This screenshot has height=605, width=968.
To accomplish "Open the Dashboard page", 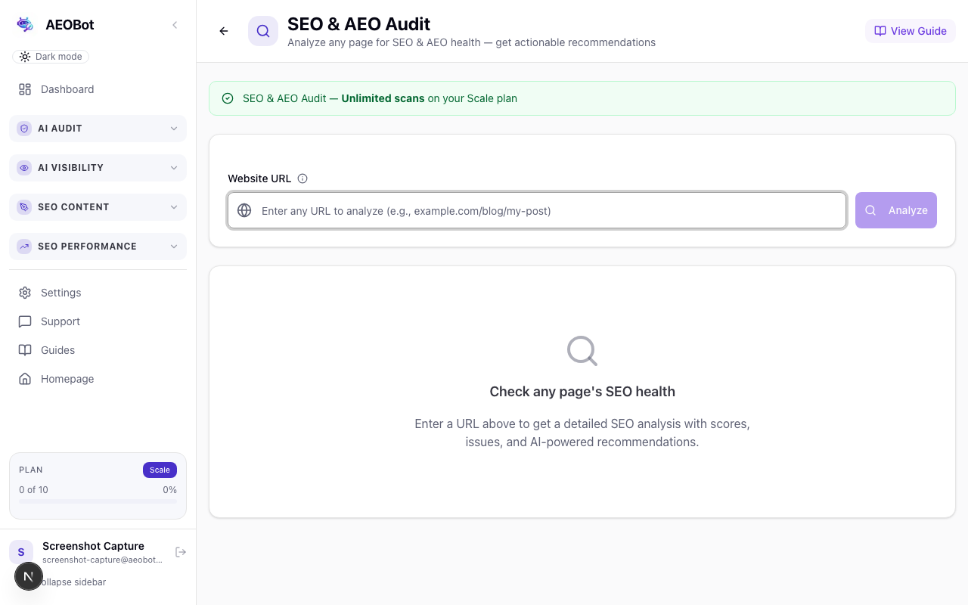I will coord(98,89).
